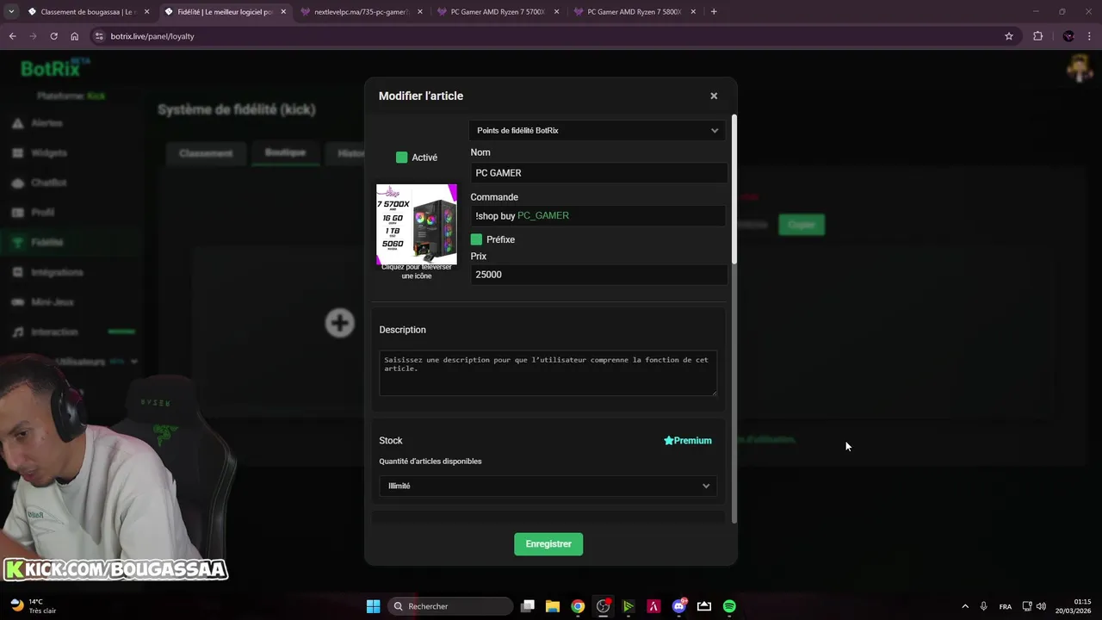Screen dimensions: 1102x620
Task: Switch to the Boutique tab
Action: 285,152
